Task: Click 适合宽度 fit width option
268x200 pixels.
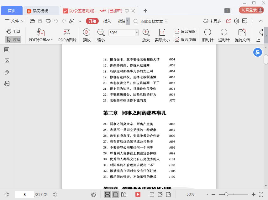Action: [185, 31]
